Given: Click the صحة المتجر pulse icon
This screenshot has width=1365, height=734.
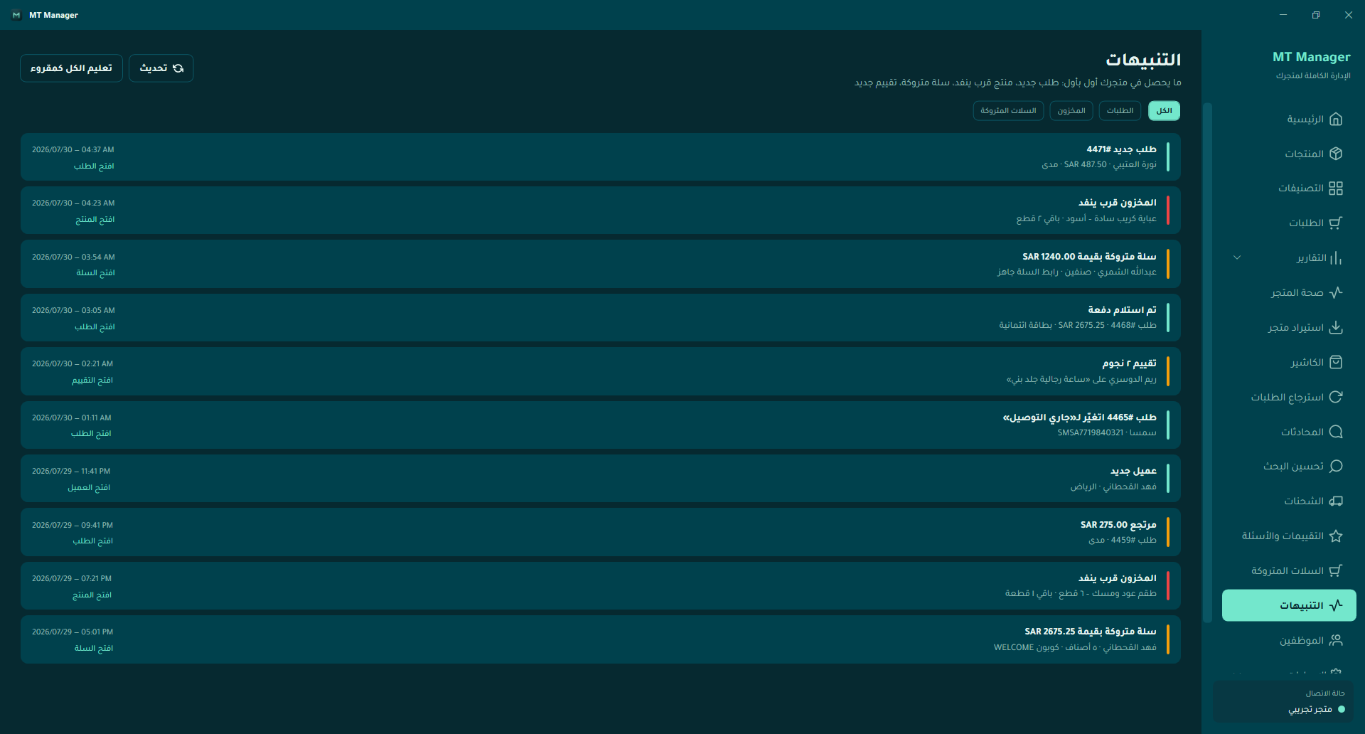Looking at the screenshot, I should tap(1336, 292).
